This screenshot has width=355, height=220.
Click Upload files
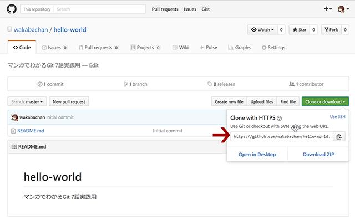click(x=262, y=101)
